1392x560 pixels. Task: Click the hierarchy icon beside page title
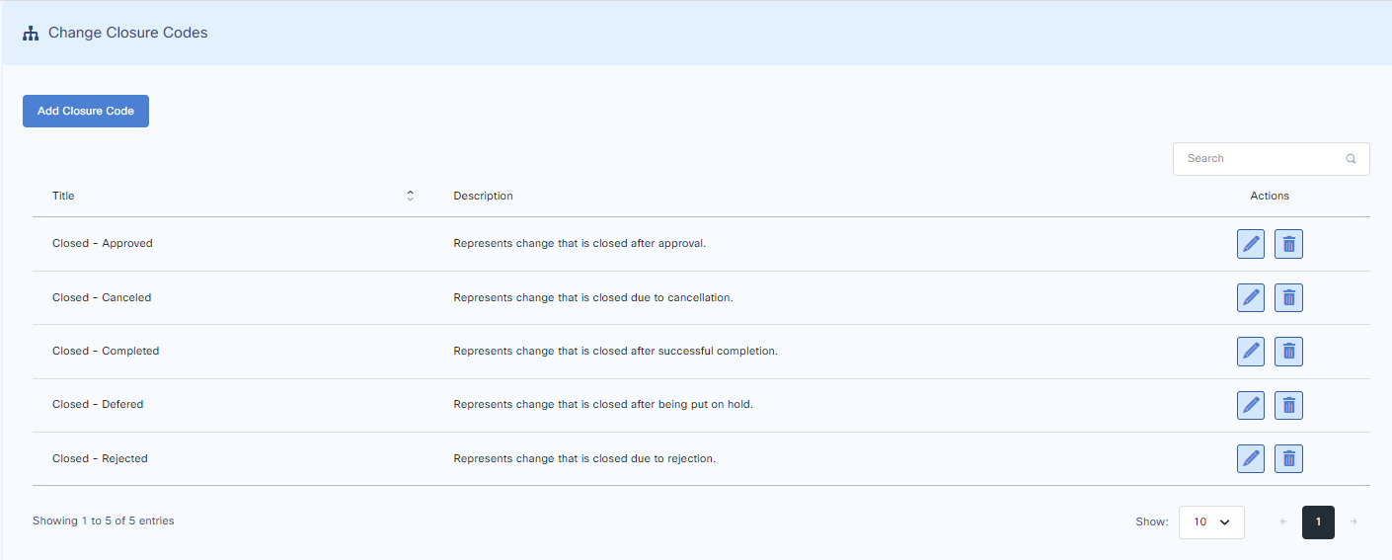click(x=31, y=34)
